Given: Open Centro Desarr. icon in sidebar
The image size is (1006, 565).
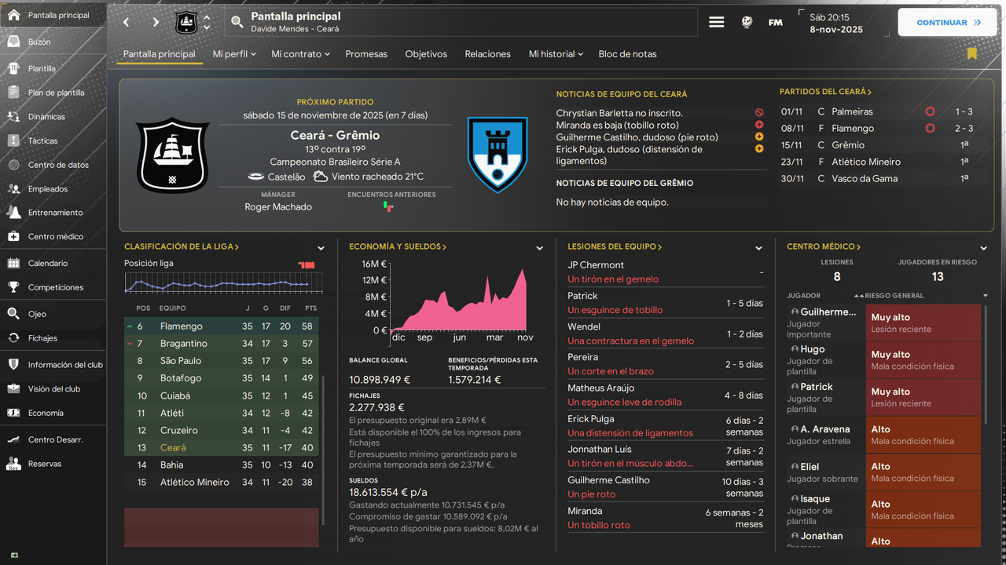Looking at the screenshot, I should point(13,439).
